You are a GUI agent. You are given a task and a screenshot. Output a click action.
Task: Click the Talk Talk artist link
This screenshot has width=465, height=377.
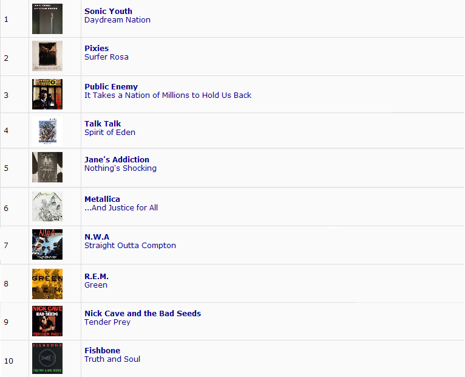[x=103, y=123]
